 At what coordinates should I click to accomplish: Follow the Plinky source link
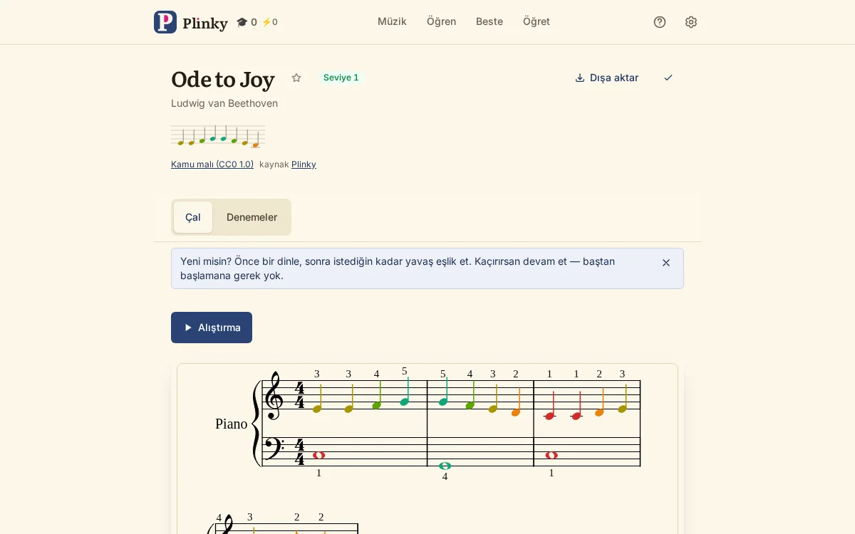click(x=304, y=164)
